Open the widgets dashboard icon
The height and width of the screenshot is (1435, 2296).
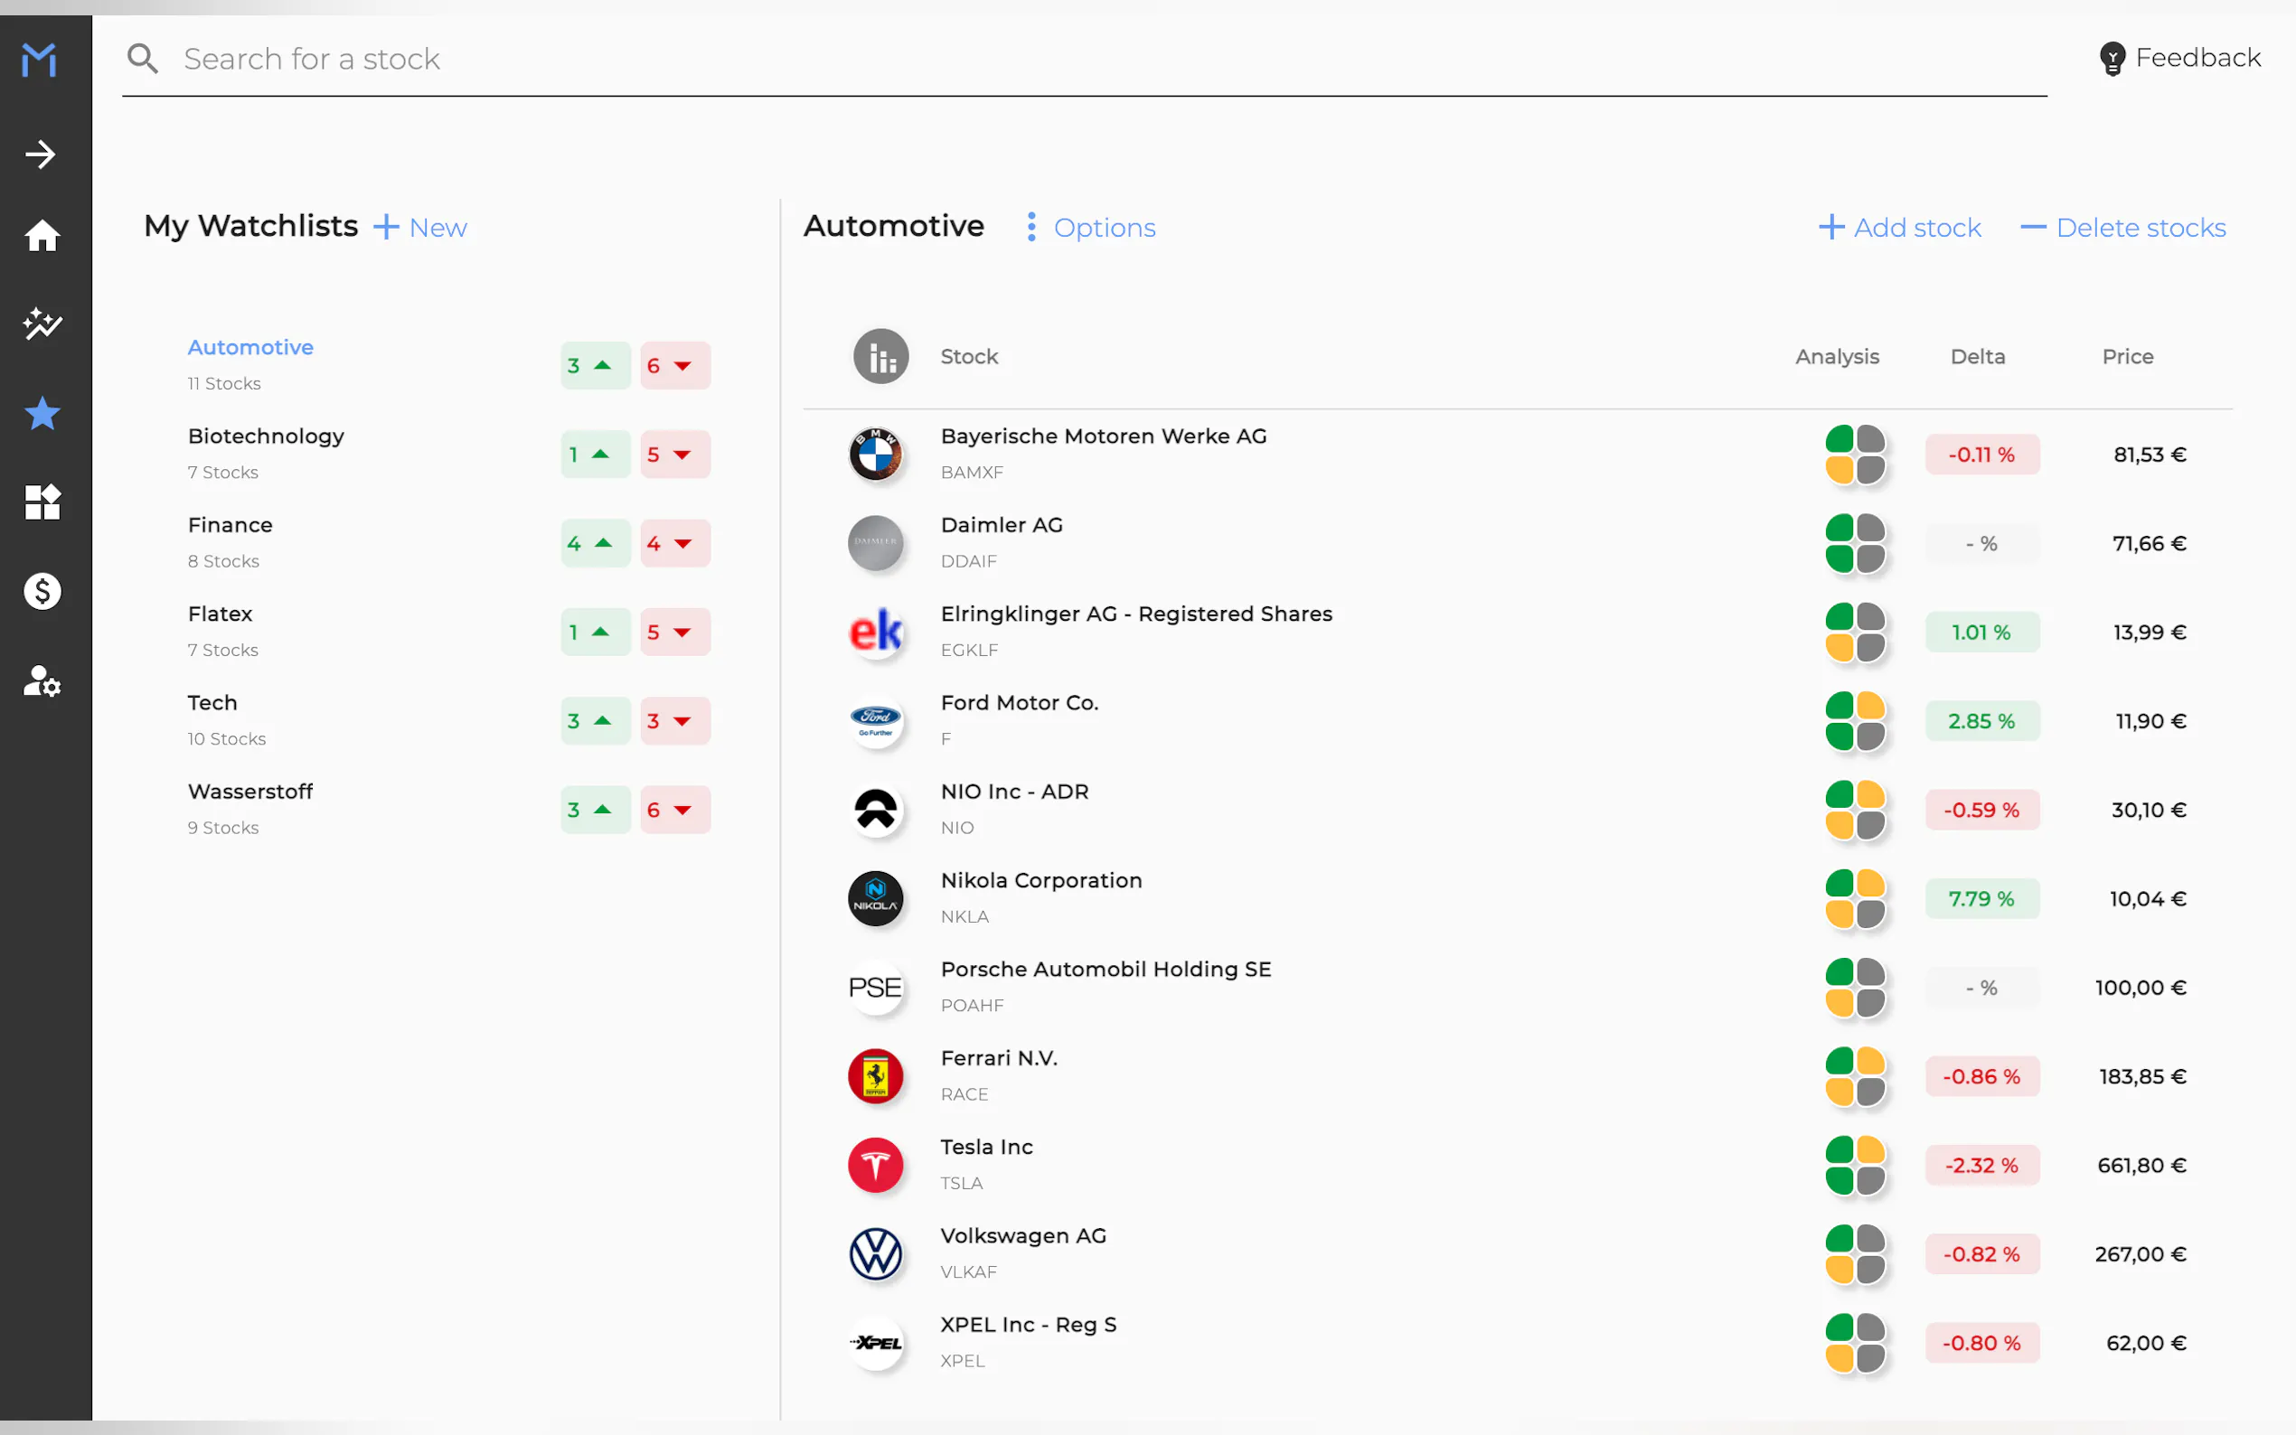tap(42, 502)
